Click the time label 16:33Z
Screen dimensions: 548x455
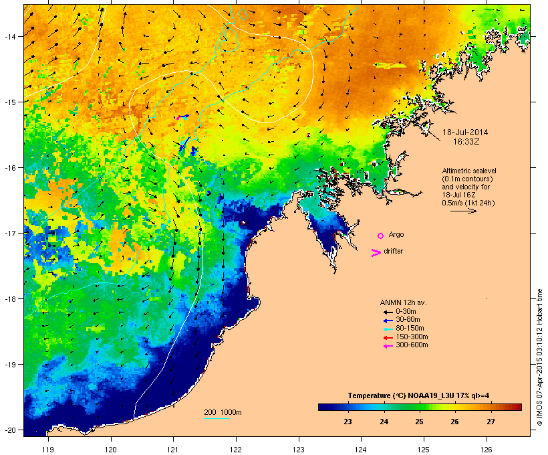(x=466, y=142)
